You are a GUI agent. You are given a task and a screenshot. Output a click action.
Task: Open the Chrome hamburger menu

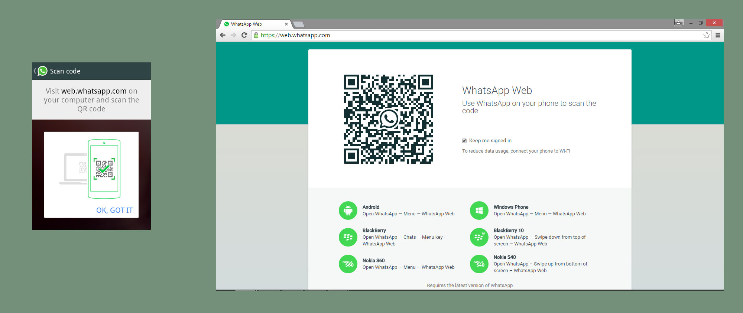point(718,35)
